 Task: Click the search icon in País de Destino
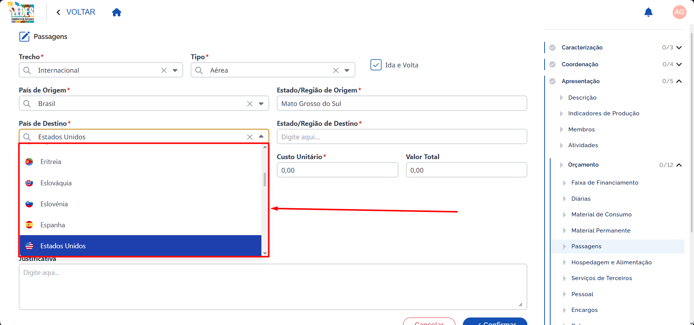pyautogui.click(x=27, y=137)
